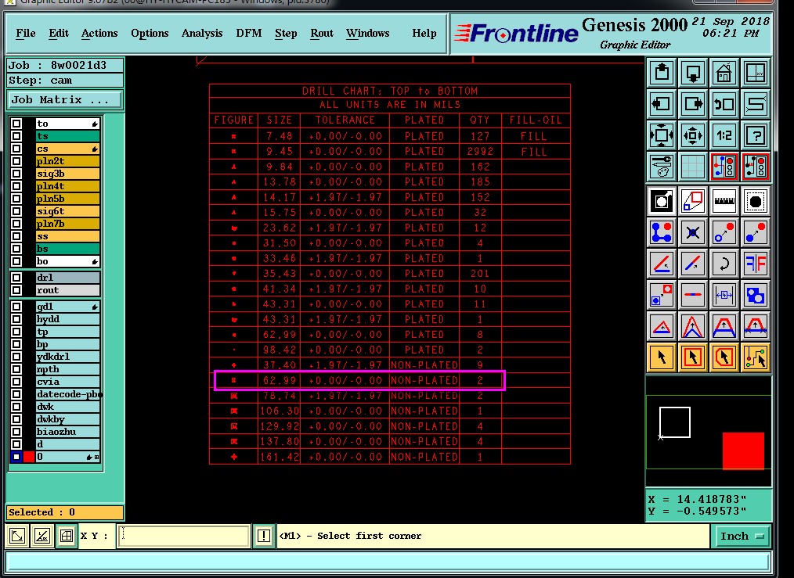The width and height of the screenshot is (794, 578).
Task: Pan the view down
Action: coord(693,72)
